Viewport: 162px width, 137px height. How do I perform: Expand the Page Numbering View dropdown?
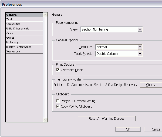point(140,29)
